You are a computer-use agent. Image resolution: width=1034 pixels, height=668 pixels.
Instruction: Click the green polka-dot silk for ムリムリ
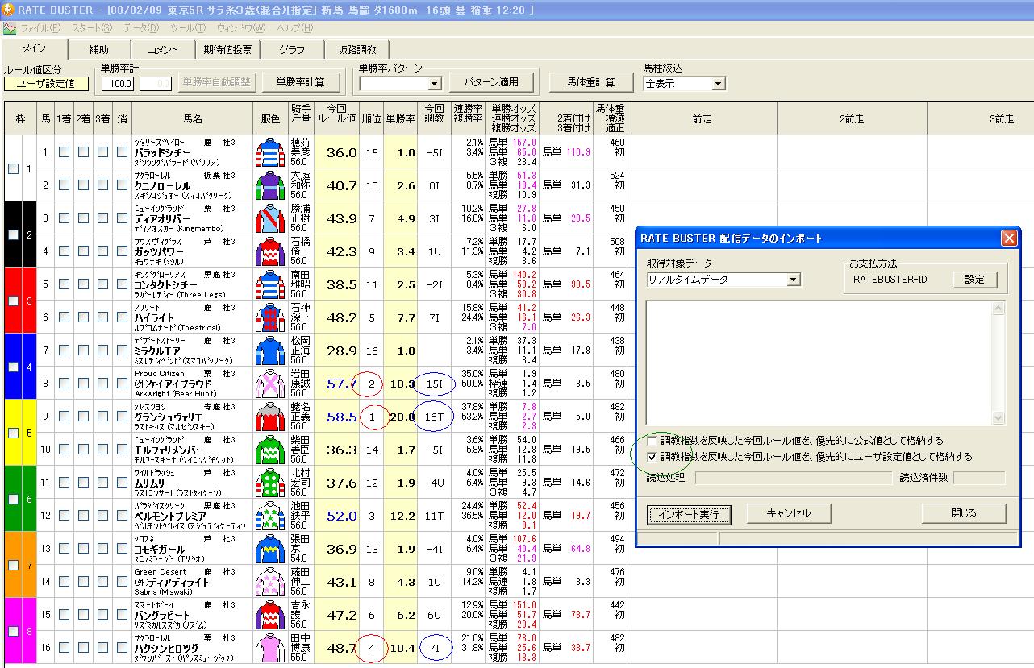tap(269, 483)
